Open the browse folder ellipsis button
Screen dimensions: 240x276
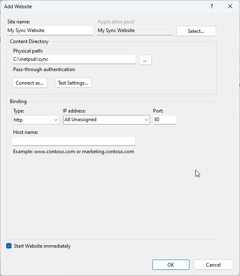point(145,60)
